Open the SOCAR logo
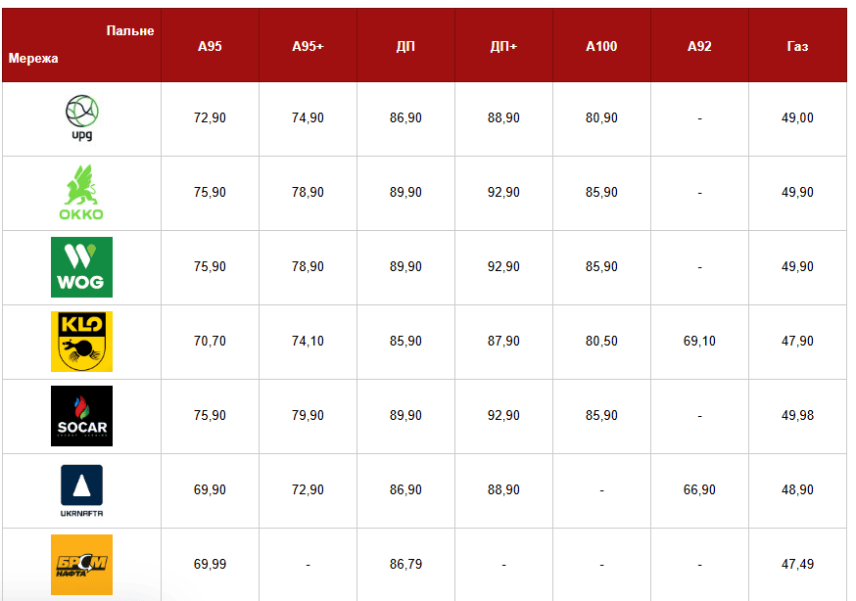Image resolution: width=856 pixels, height=601 pixels. click(81, 416)
